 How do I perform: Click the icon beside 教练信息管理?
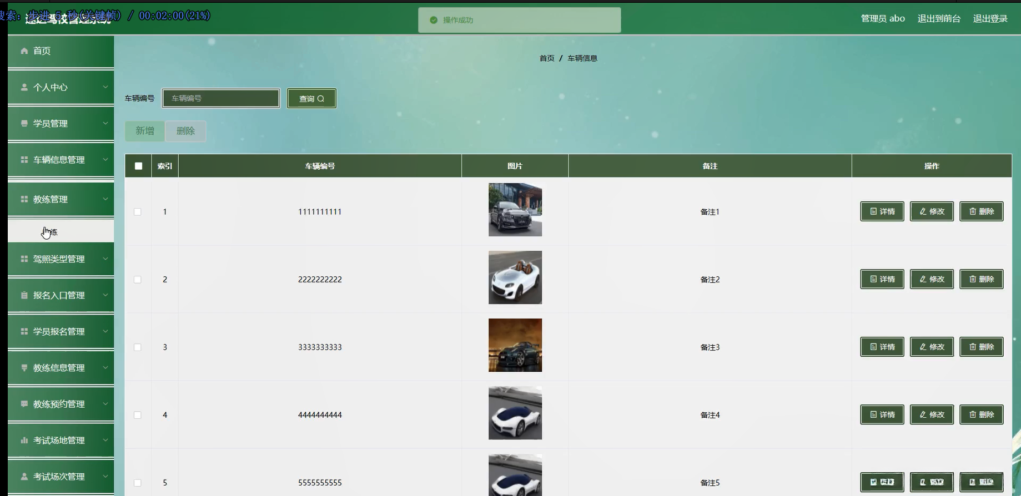pos(24,368)
